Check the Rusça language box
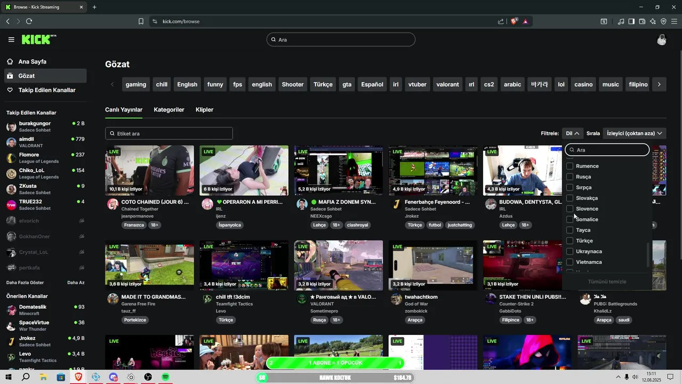This screenshot has width=682, height=384. [570, 177]
